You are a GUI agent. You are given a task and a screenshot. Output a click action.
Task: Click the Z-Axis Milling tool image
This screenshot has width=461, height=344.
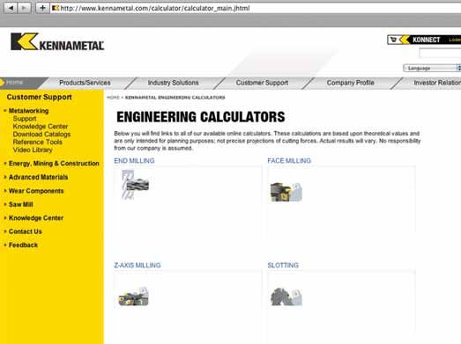coord(133,296)
